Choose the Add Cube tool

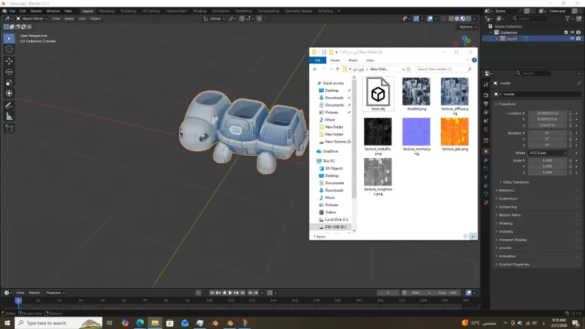point(9,129)
